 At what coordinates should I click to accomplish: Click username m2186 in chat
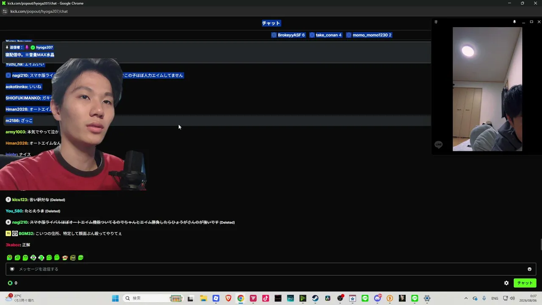[x=12, y=121]
